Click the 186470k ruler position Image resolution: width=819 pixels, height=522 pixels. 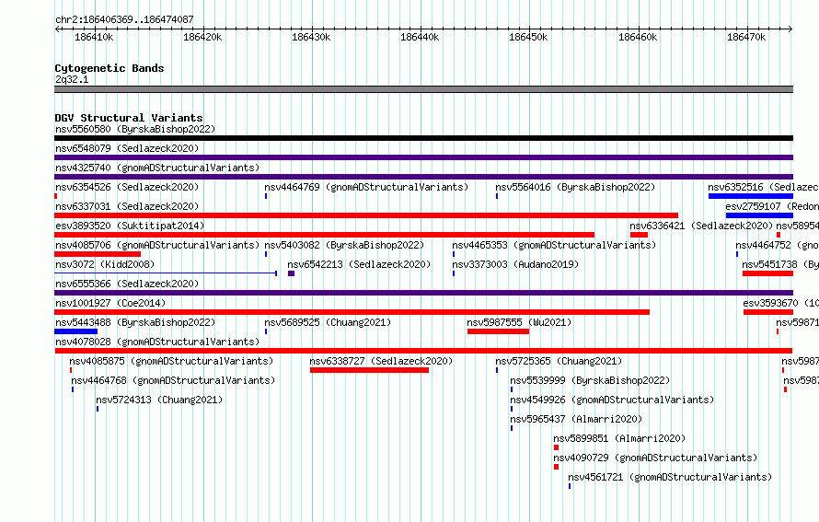pyautogui.click(x=746, y=37)
